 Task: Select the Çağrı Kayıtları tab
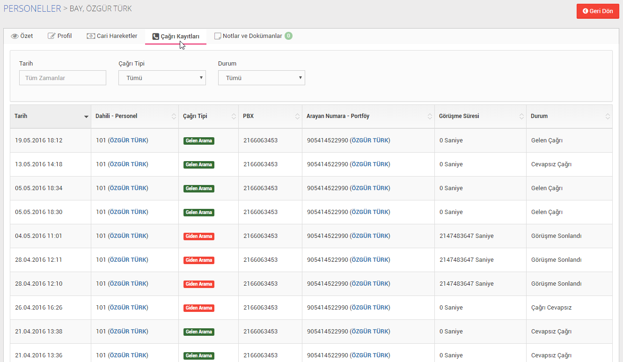[x=176, y=36]
